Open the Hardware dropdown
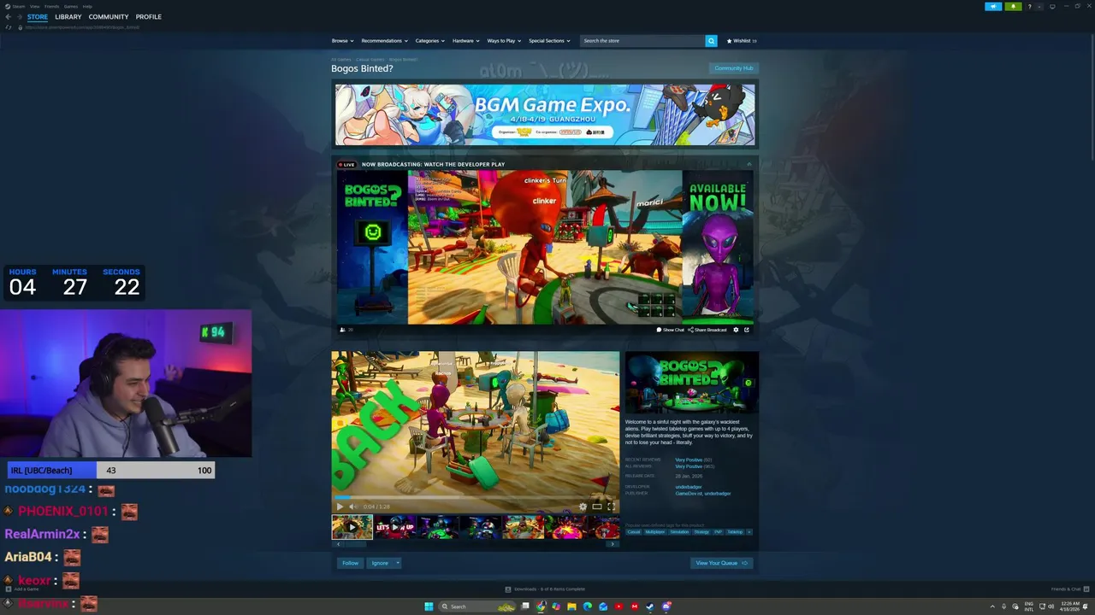Viewport: 1095px width, 615px height. coord(466,40)
